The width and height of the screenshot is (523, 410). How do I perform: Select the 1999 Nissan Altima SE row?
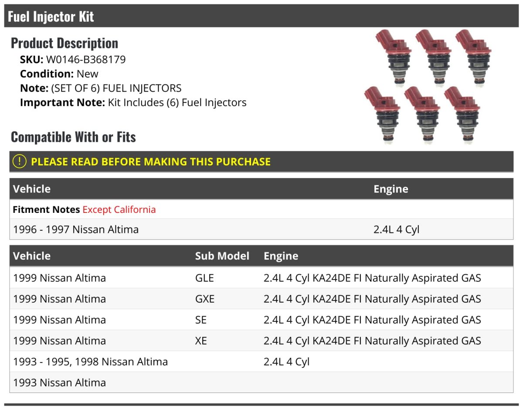[261, 320]
